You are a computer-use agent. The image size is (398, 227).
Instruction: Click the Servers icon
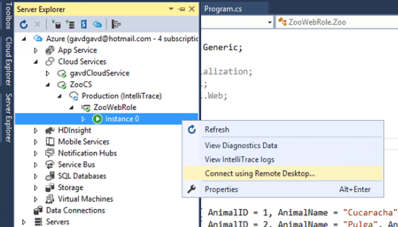coord(38,222)
